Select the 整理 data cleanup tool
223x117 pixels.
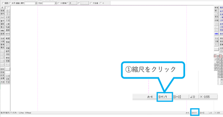2,45
